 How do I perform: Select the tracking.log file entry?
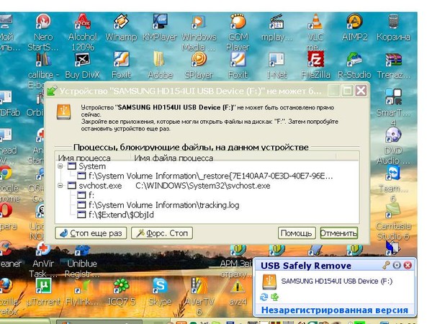click(158, 205)
